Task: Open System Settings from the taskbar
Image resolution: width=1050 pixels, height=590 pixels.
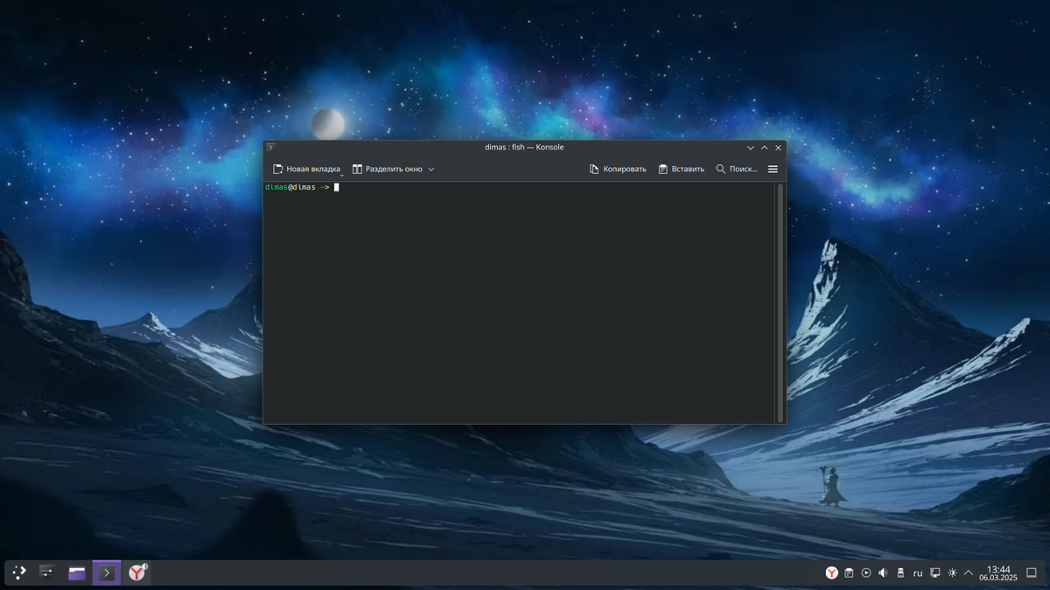Action: 47,573
